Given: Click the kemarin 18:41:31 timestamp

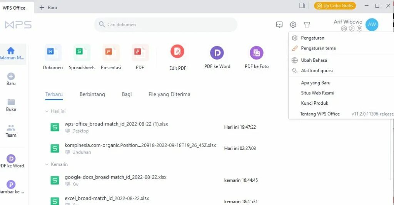Looking at the screenshot, I should tap(241, 202).
